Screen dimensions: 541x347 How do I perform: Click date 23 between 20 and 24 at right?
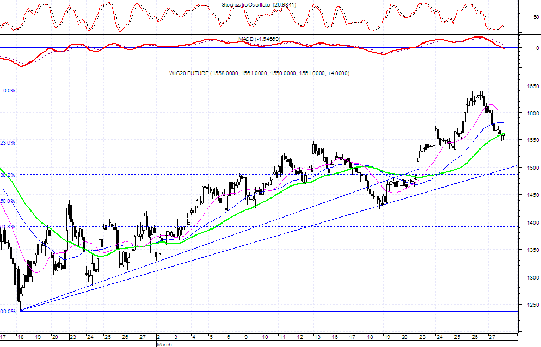coord(422,337)
